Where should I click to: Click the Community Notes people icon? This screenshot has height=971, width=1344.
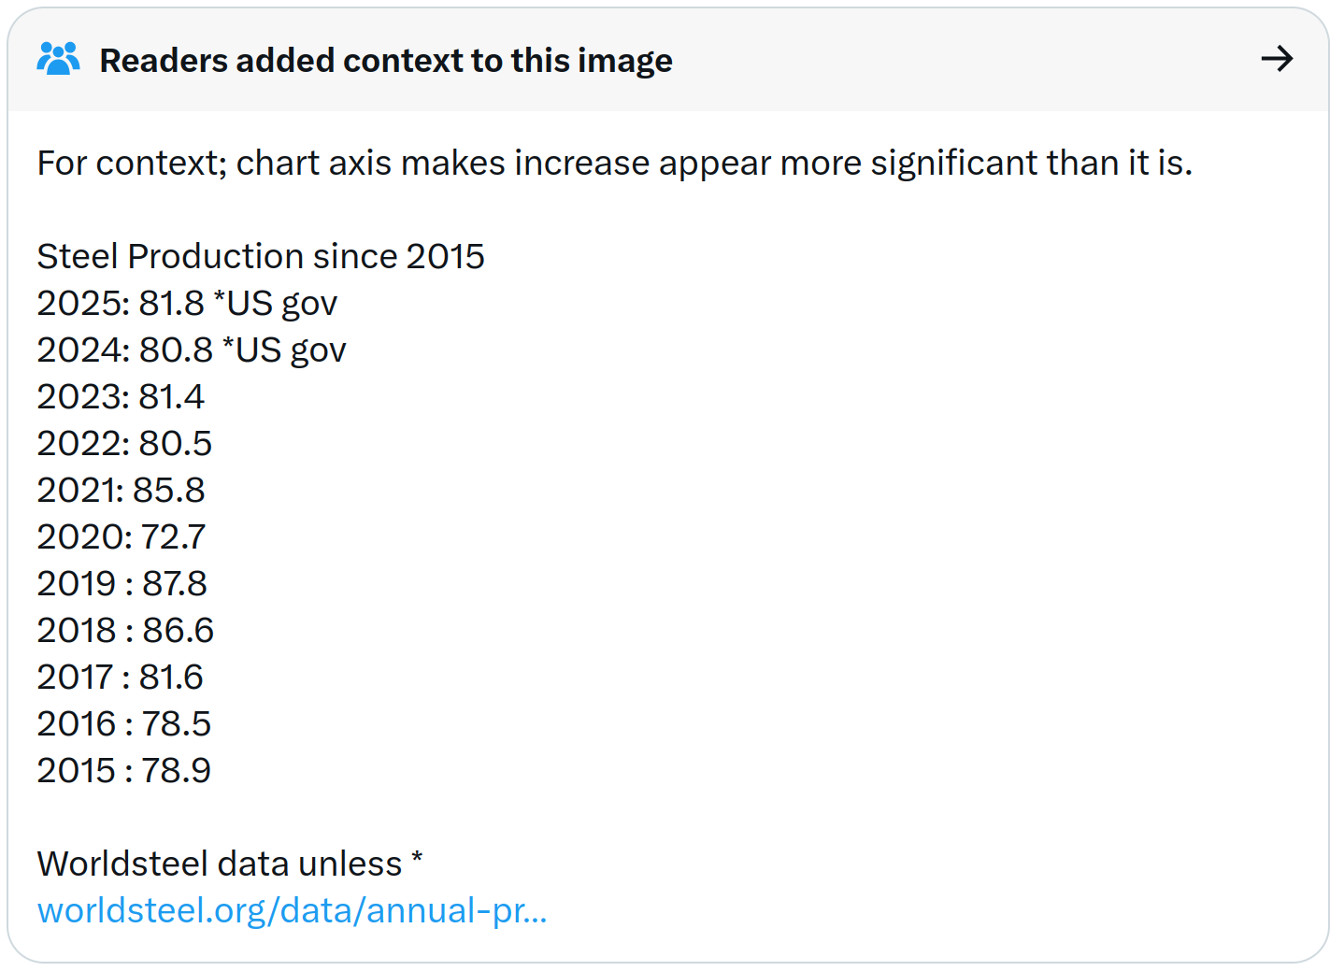click(x=58, y=60)
